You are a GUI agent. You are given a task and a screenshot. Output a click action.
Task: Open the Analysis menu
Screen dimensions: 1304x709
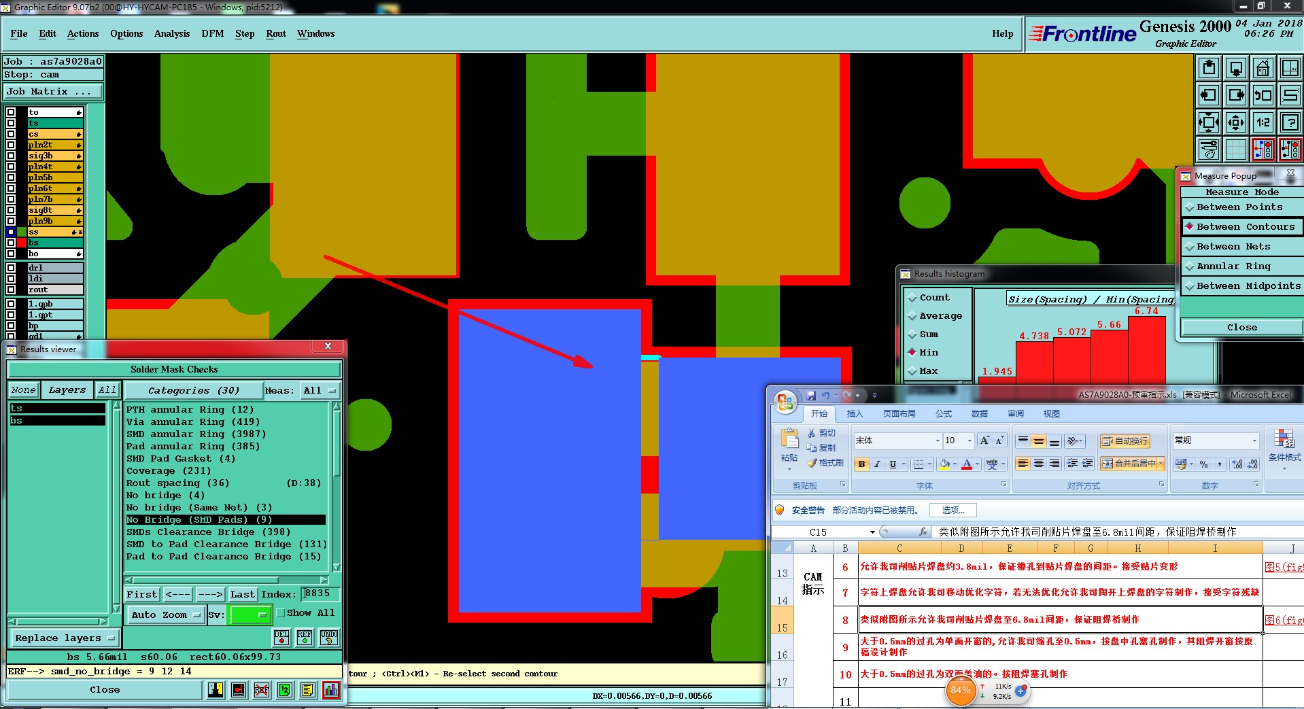click(172, 33)
